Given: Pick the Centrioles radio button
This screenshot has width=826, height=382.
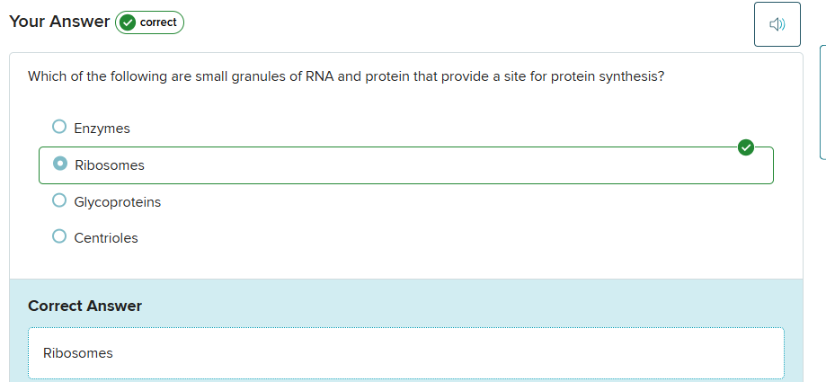Looking at the screenshot, I should (59, 236).
